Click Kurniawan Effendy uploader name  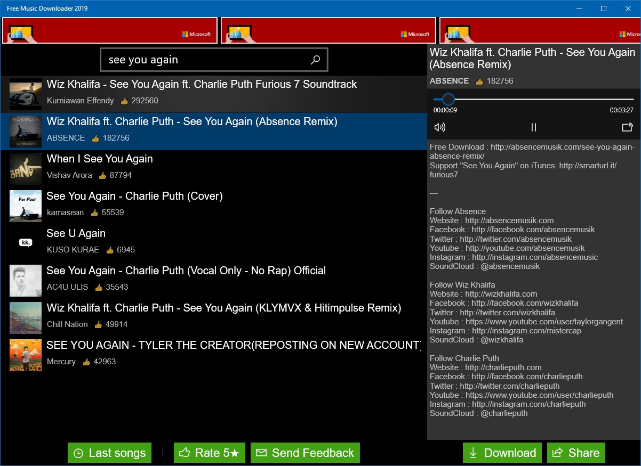point(81,101)
